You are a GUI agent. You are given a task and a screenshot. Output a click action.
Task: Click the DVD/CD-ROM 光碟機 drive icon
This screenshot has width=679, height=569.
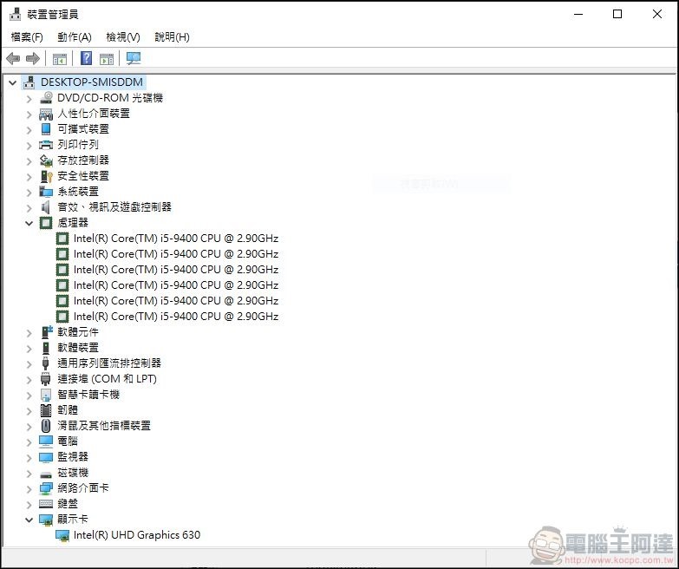(x=46, y=98)
